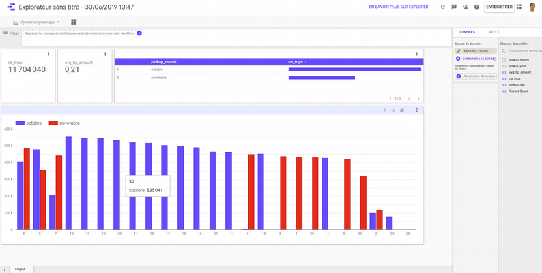Open the three-dot menu on nb_trips scorecard

(x=48, y=54)
